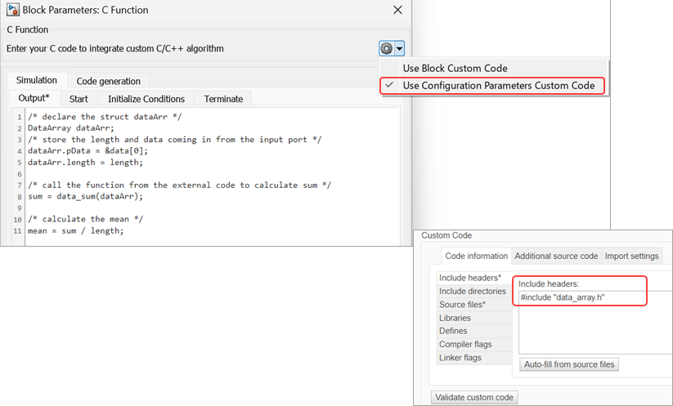Click the Simulink block icon in title bar

pos(12,11)
